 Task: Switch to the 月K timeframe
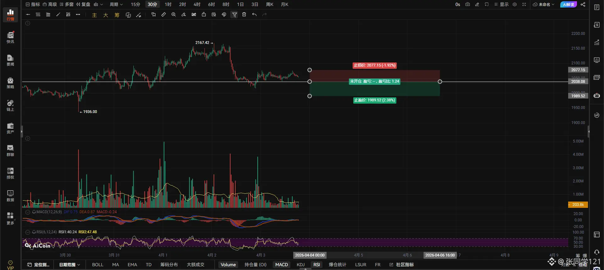tap(285, 4)
